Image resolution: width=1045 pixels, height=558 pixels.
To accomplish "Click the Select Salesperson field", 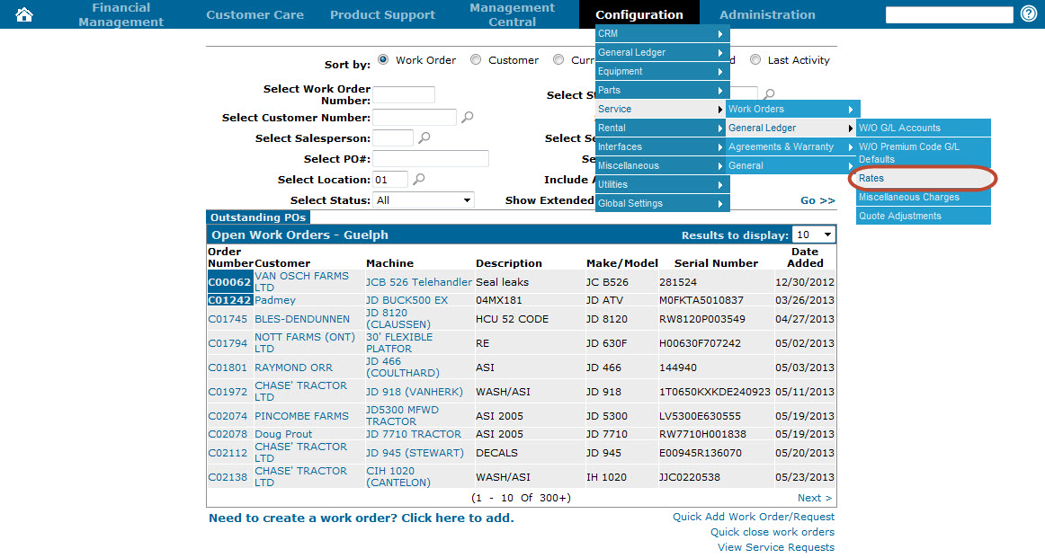I will point(393,137).
